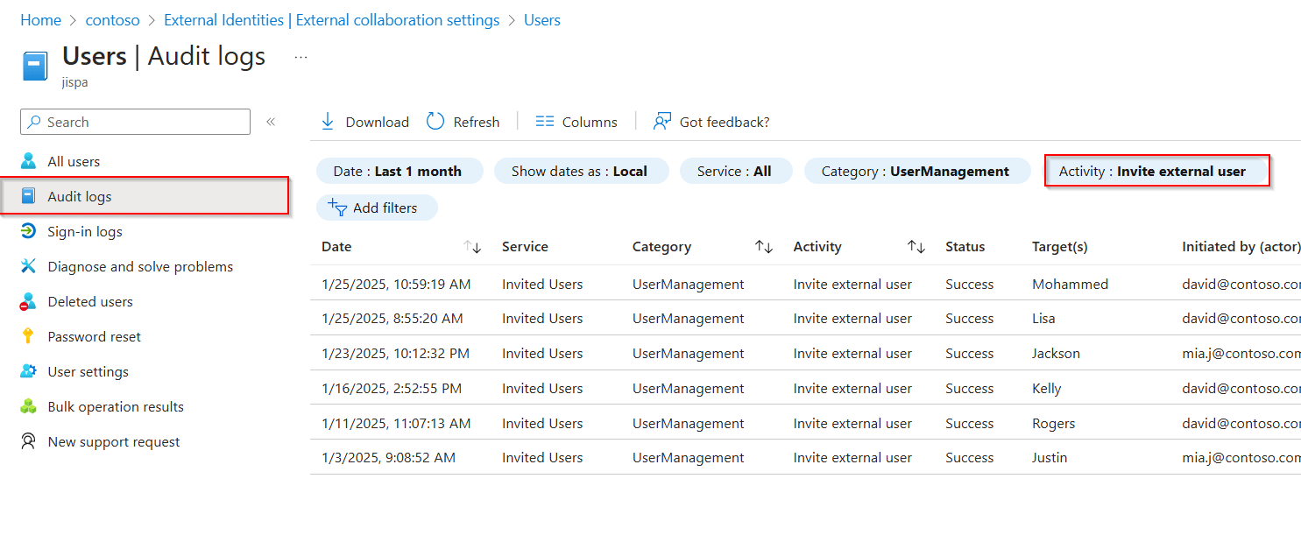Click target name Justin
This screenshot has height=535, width=1301.
point(1050,457)
